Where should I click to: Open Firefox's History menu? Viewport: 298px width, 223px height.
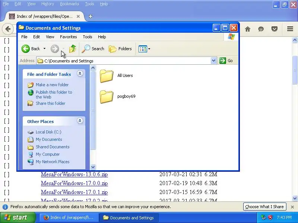pos(48,4)
